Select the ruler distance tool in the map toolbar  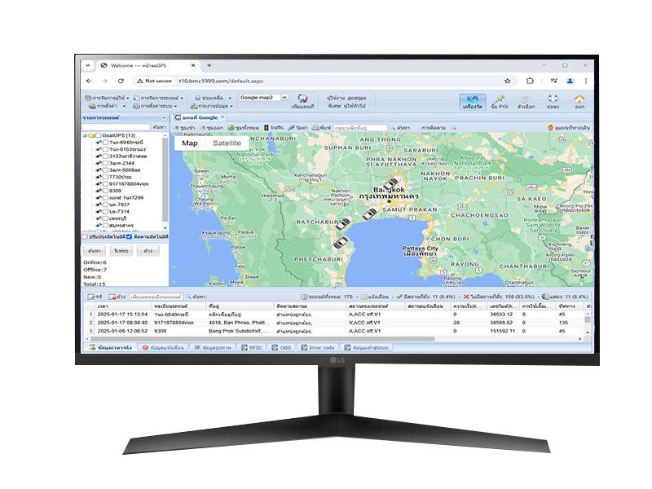pos(292,128)
